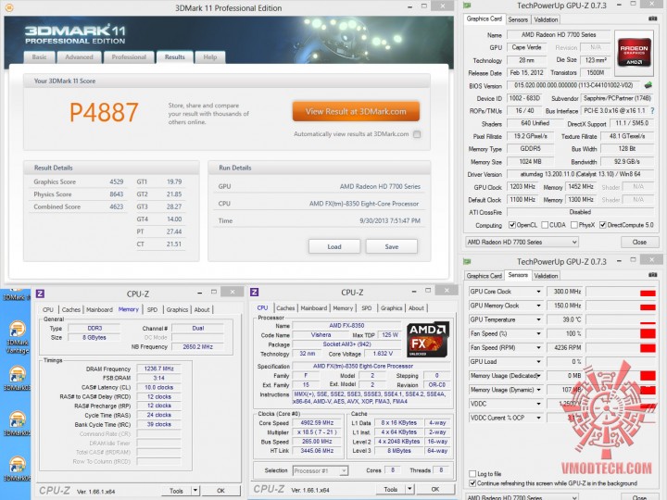Click the CPU-Z Z icon in CPU window title bar

(x=255, y=292)
